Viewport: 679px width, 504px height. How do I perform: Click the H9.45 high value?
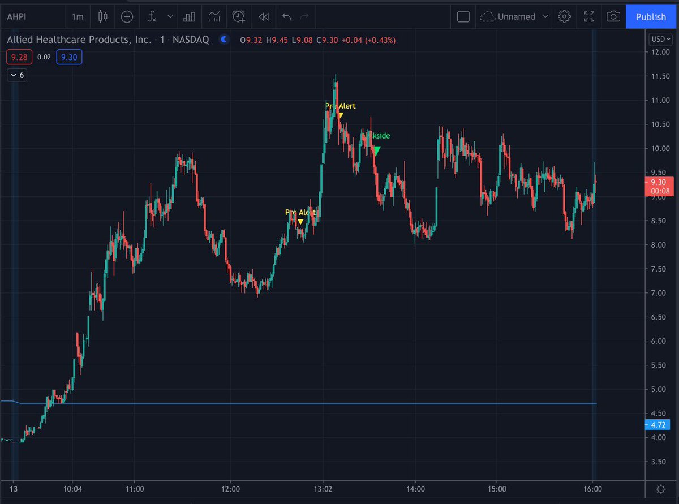click(x=276, y=40)
